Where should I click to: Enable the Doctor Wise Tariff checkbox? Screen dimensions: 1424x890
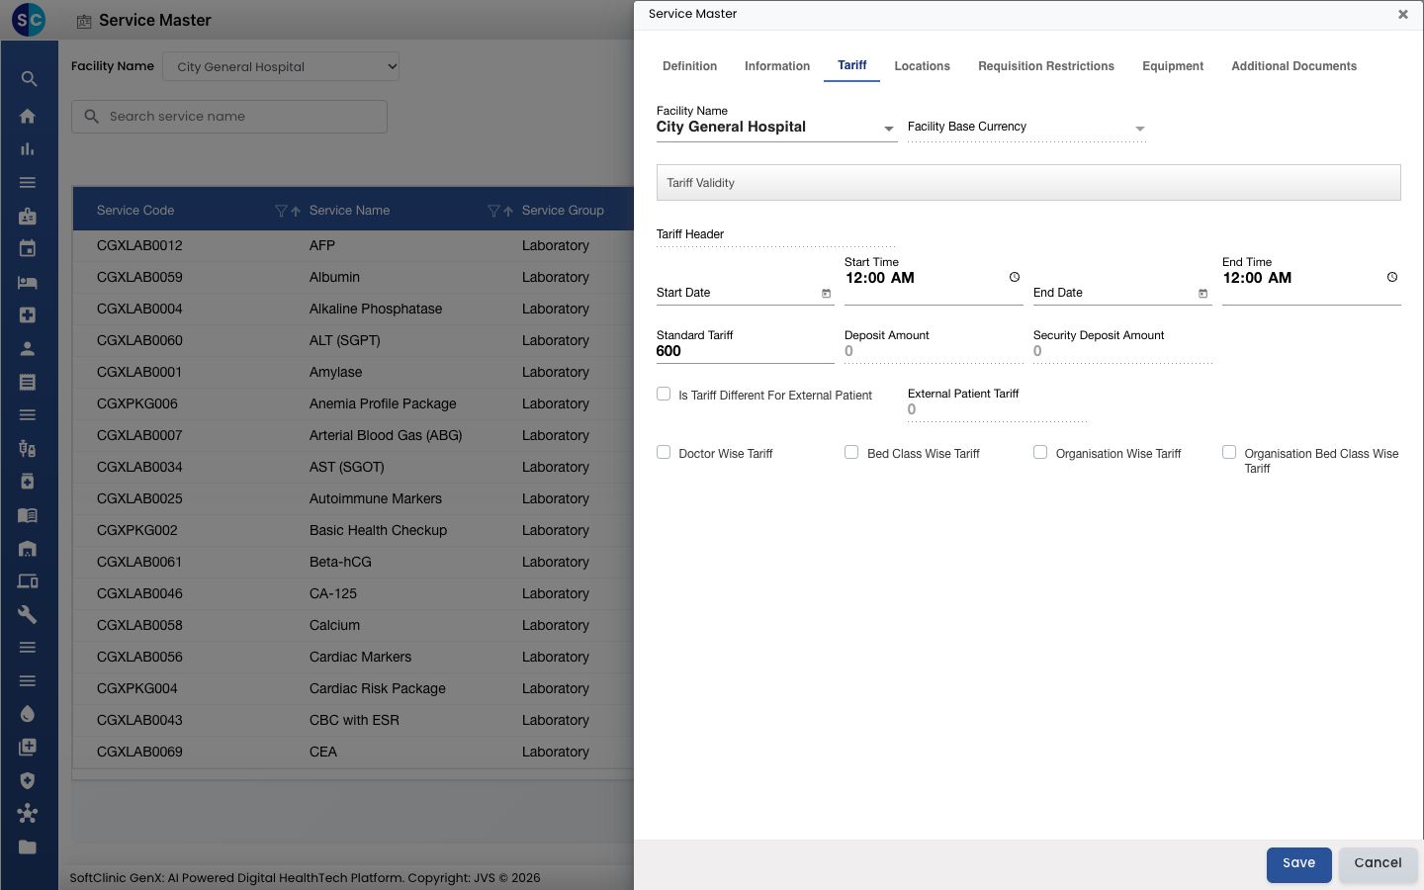coord(664,452)
